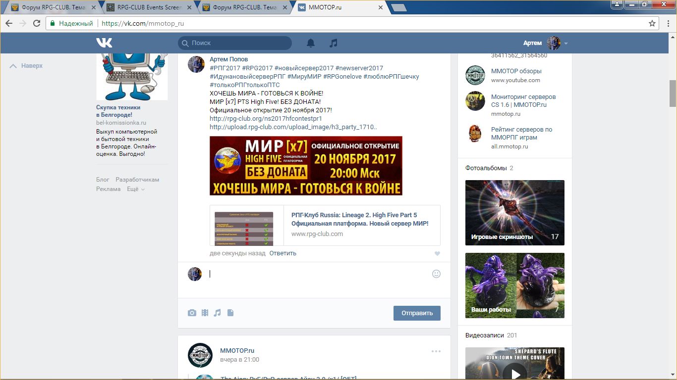677x380 pixels.
Task: Click the VK logo home icon
Action: [104, 43]
